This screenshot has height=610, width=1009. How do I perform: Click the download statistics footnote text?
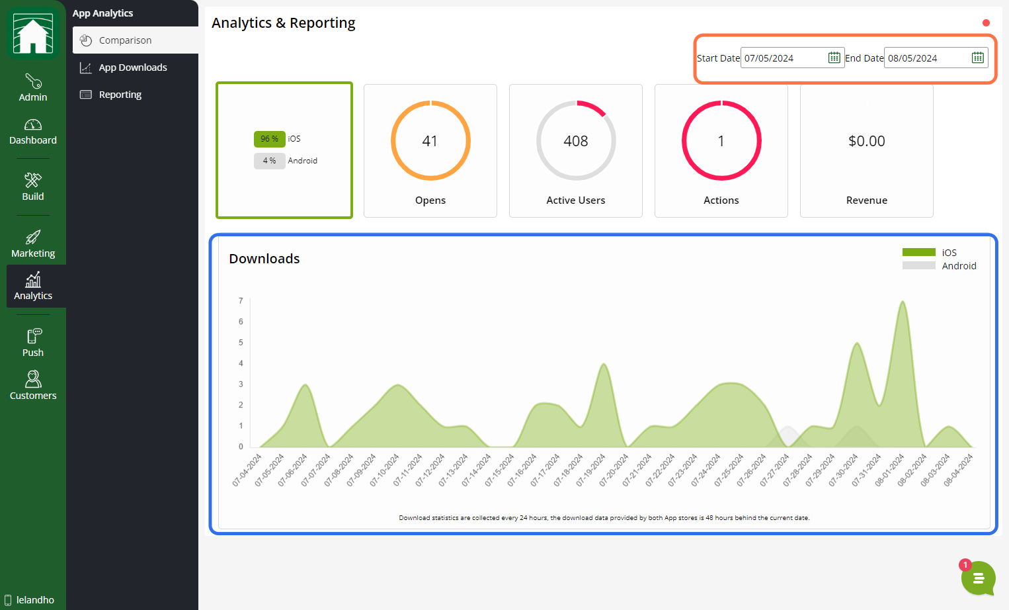[604, 518]
